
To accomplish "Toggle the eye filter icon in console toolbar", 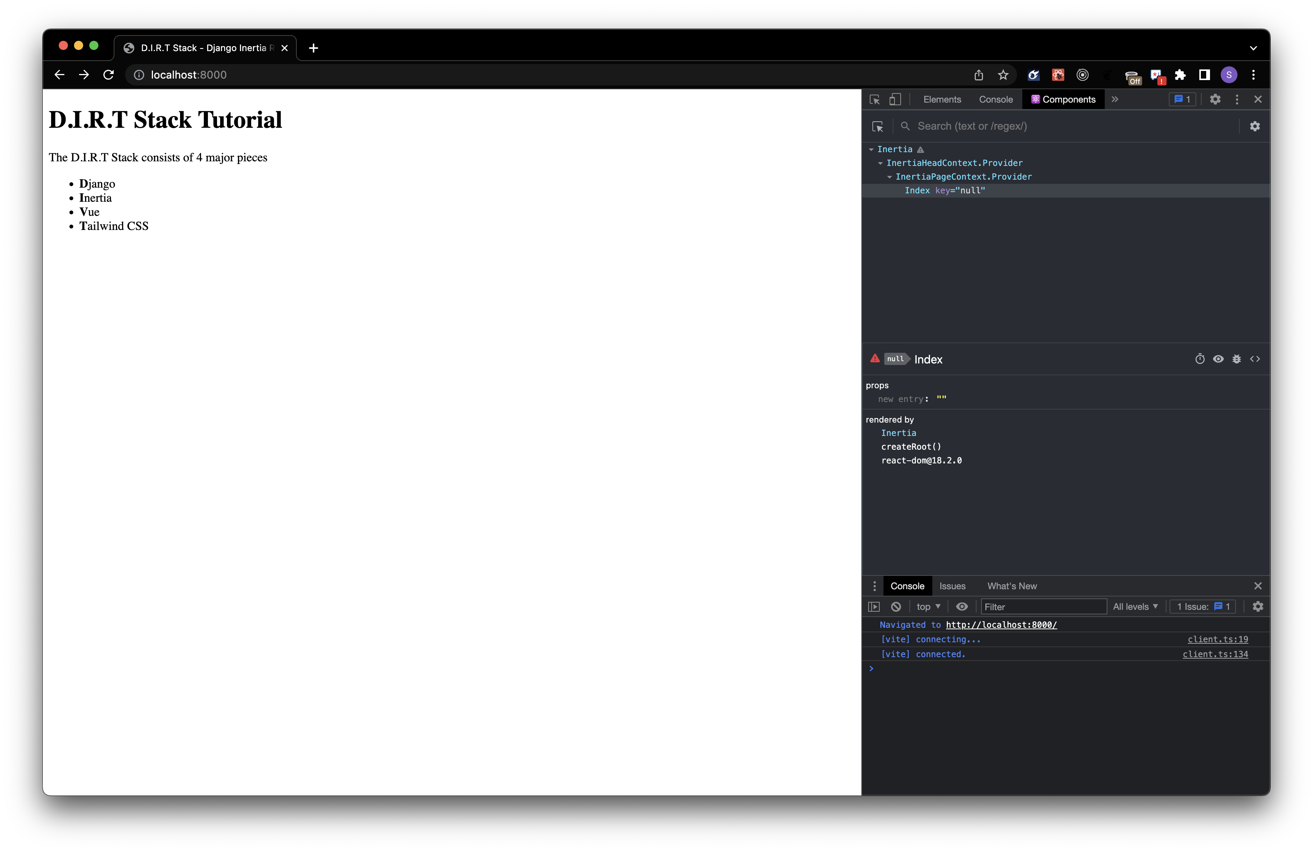I will point(962,606).
